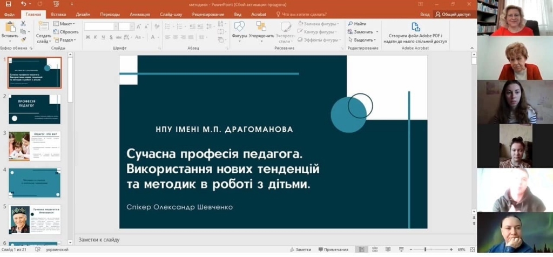Switch to the Переходы tab

pos(110,15)
